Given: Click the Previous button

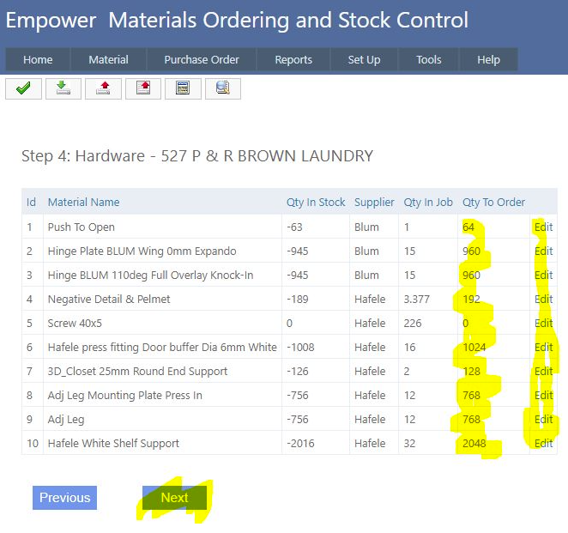Looking at the screenshot, I should (64, 498).
